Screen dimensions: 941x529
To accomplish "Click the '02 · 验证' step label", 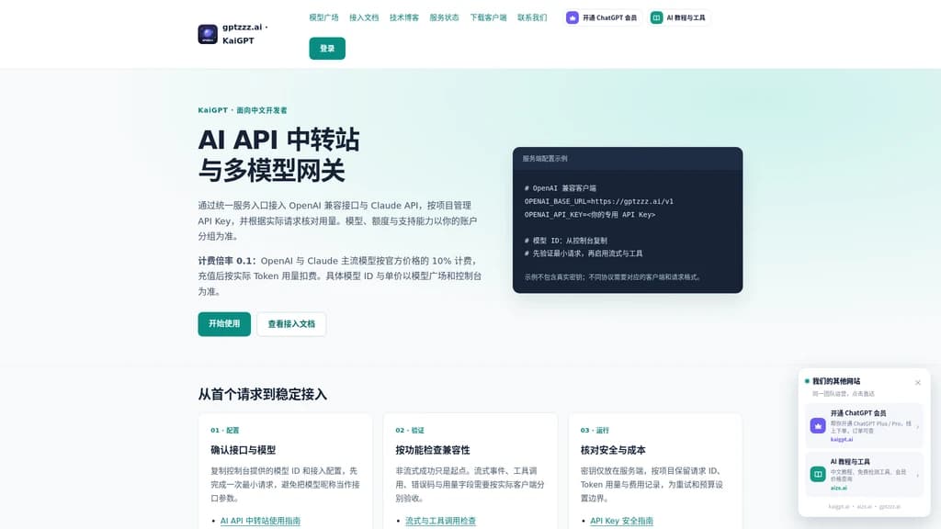I will (x=410, y=430).
